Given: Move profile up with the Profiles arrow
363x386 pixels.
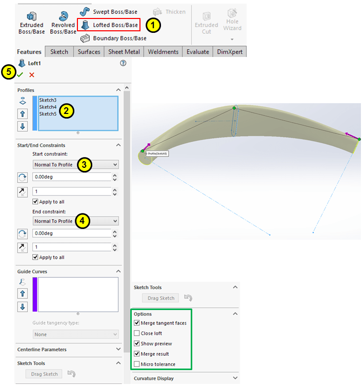Looking at the screenshot, I should 23,113.
